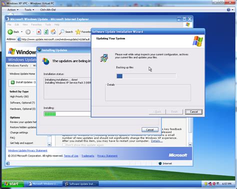
Task: Click the disabled Back button in wizard
Action: coord(157,111)
